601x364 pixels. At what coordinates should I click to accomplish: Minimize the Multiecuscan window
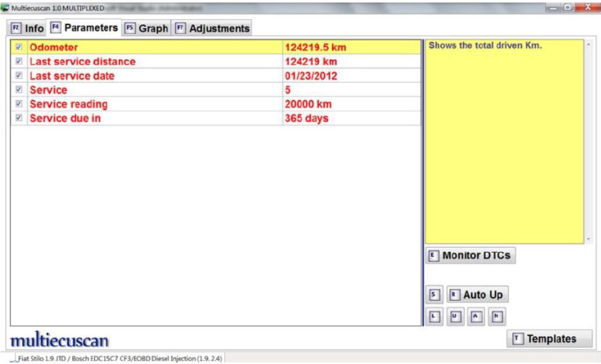(553, 8)
